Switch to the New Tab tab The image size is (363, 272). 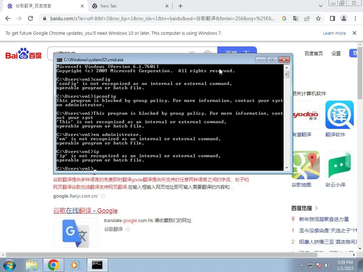click(x=130, y=6)
